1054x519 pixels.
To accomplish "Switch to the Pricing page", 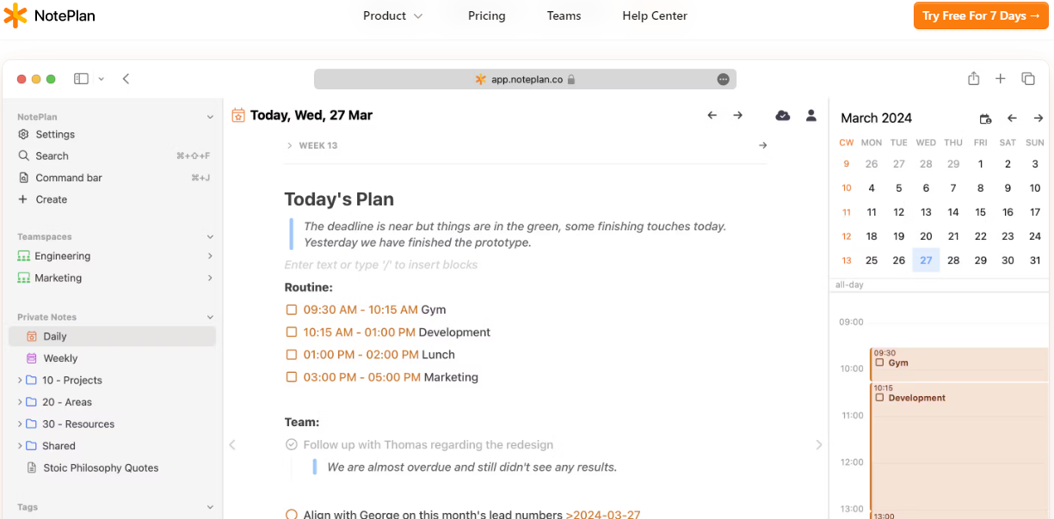I will coord(486,15).
